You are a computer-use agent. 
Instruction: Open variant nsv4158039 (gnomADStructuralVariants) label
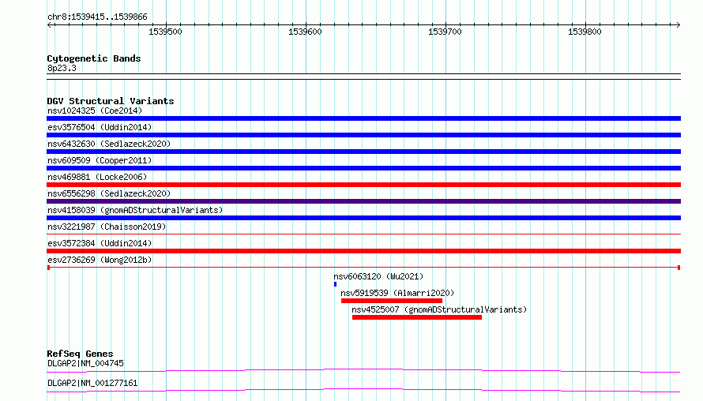pos(135,210)
